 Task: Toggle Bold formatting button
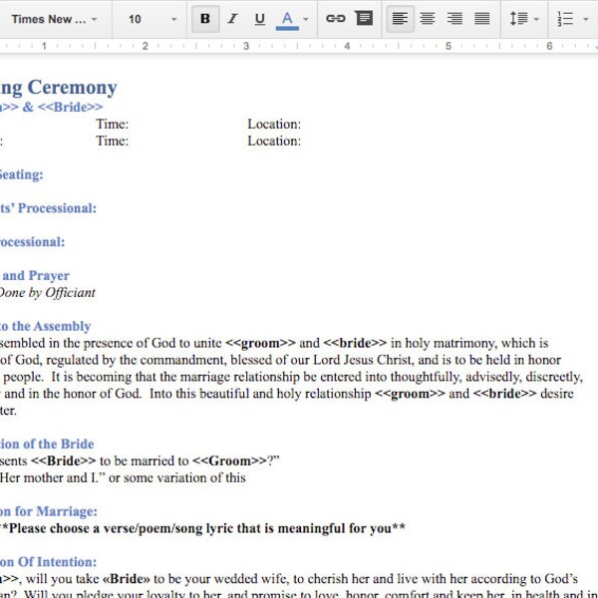(205, 19)
